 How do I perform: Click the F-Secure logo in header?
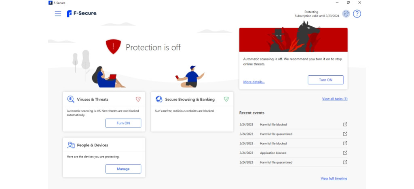coord(82,14)
